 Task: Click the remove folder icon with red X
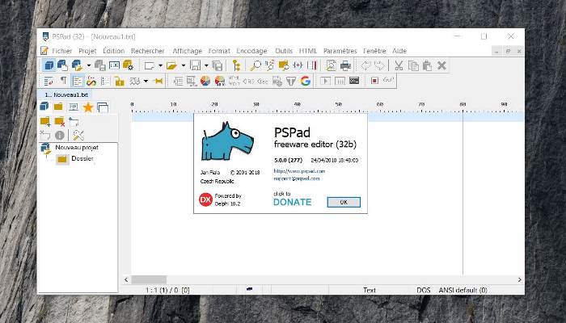click(60, 122)
